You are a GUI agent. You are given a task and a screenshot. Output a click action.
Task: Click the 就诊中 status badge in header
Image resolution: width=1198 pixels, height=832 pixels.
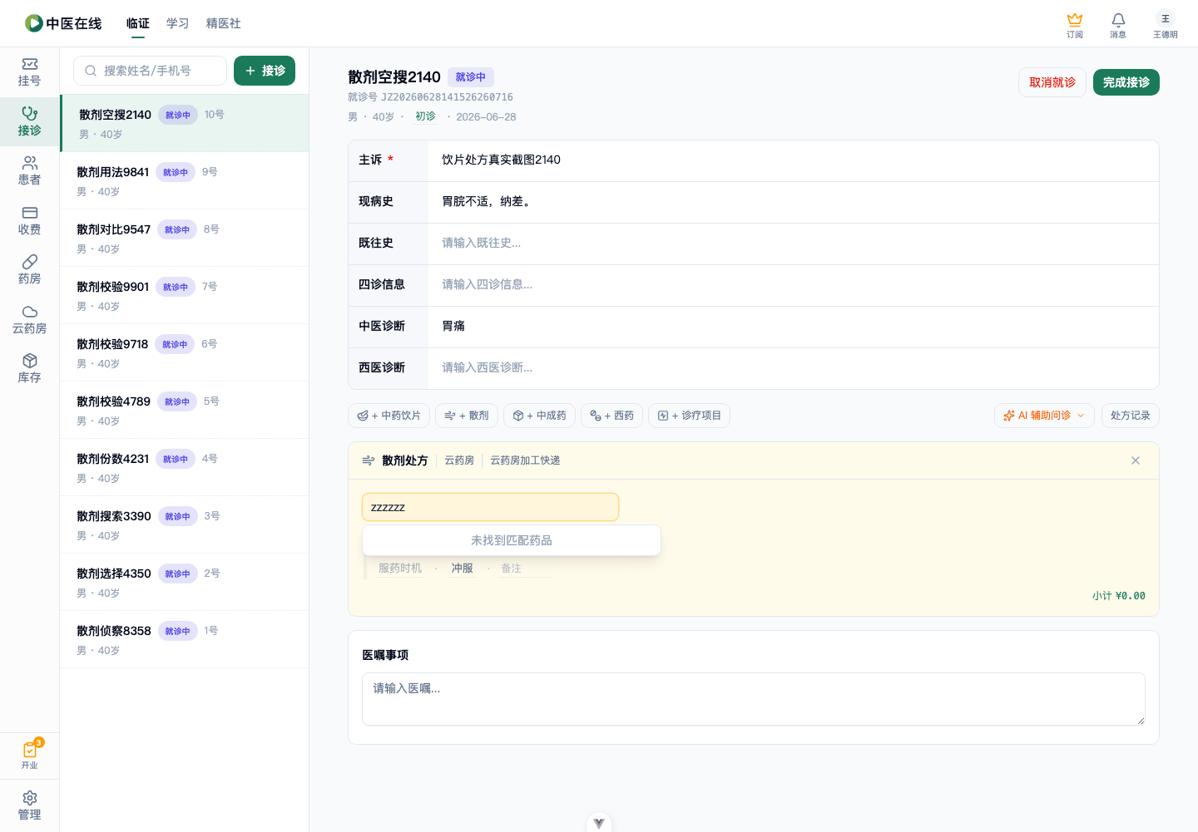(471, 77)
